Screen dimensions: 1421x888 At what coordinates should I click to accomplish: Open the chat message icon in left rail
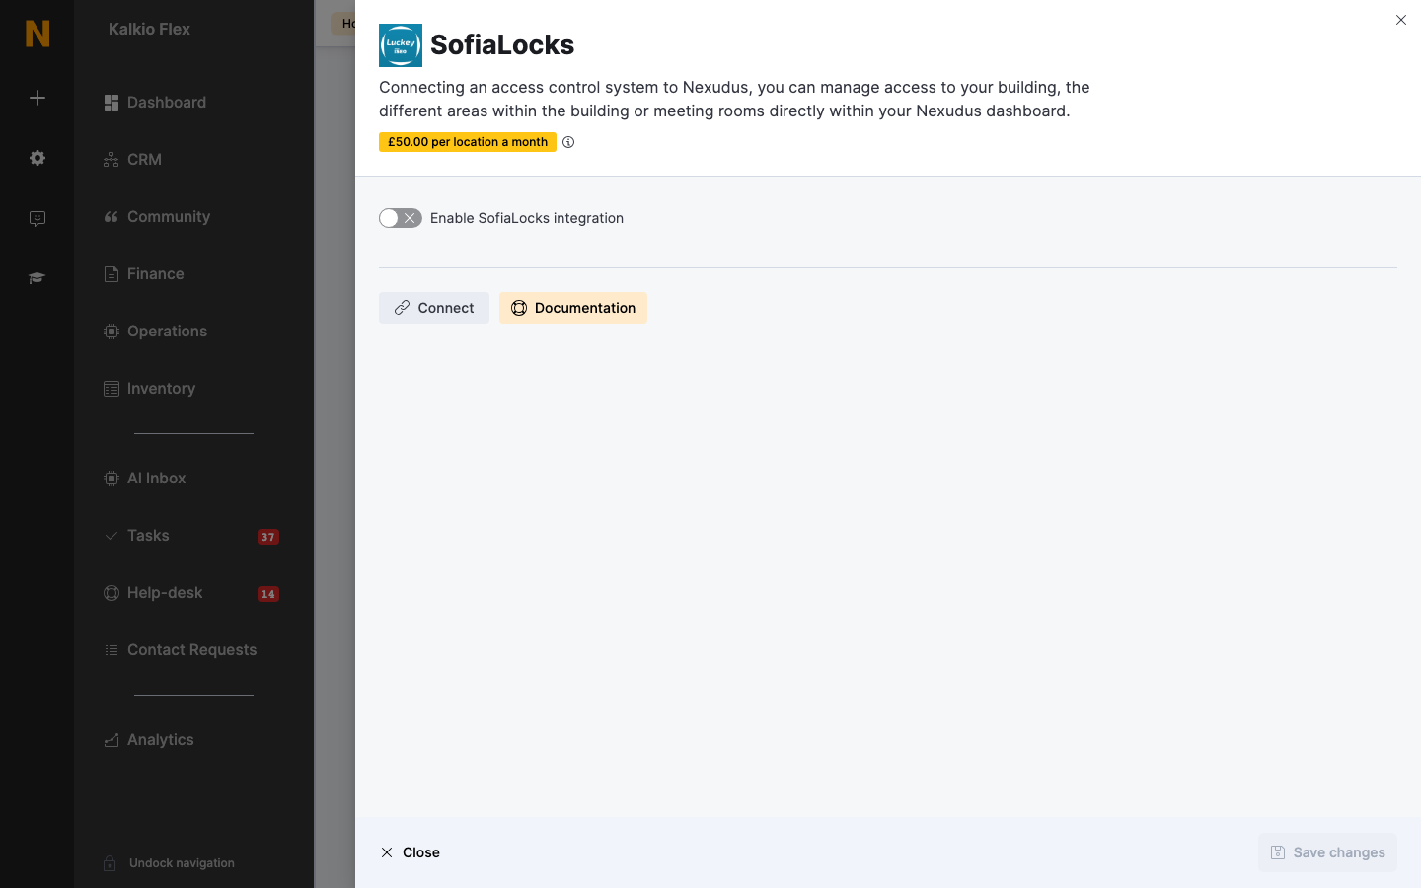pos(37,219)
